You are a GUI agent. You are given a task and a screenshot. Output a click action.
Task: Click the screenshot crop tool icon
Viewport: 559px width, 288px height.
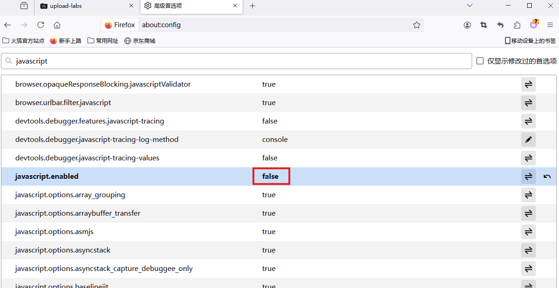tap(484, 25)
